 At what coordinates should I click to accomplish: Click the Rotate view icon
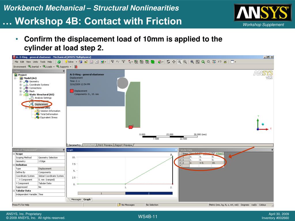tap(168, 62)
